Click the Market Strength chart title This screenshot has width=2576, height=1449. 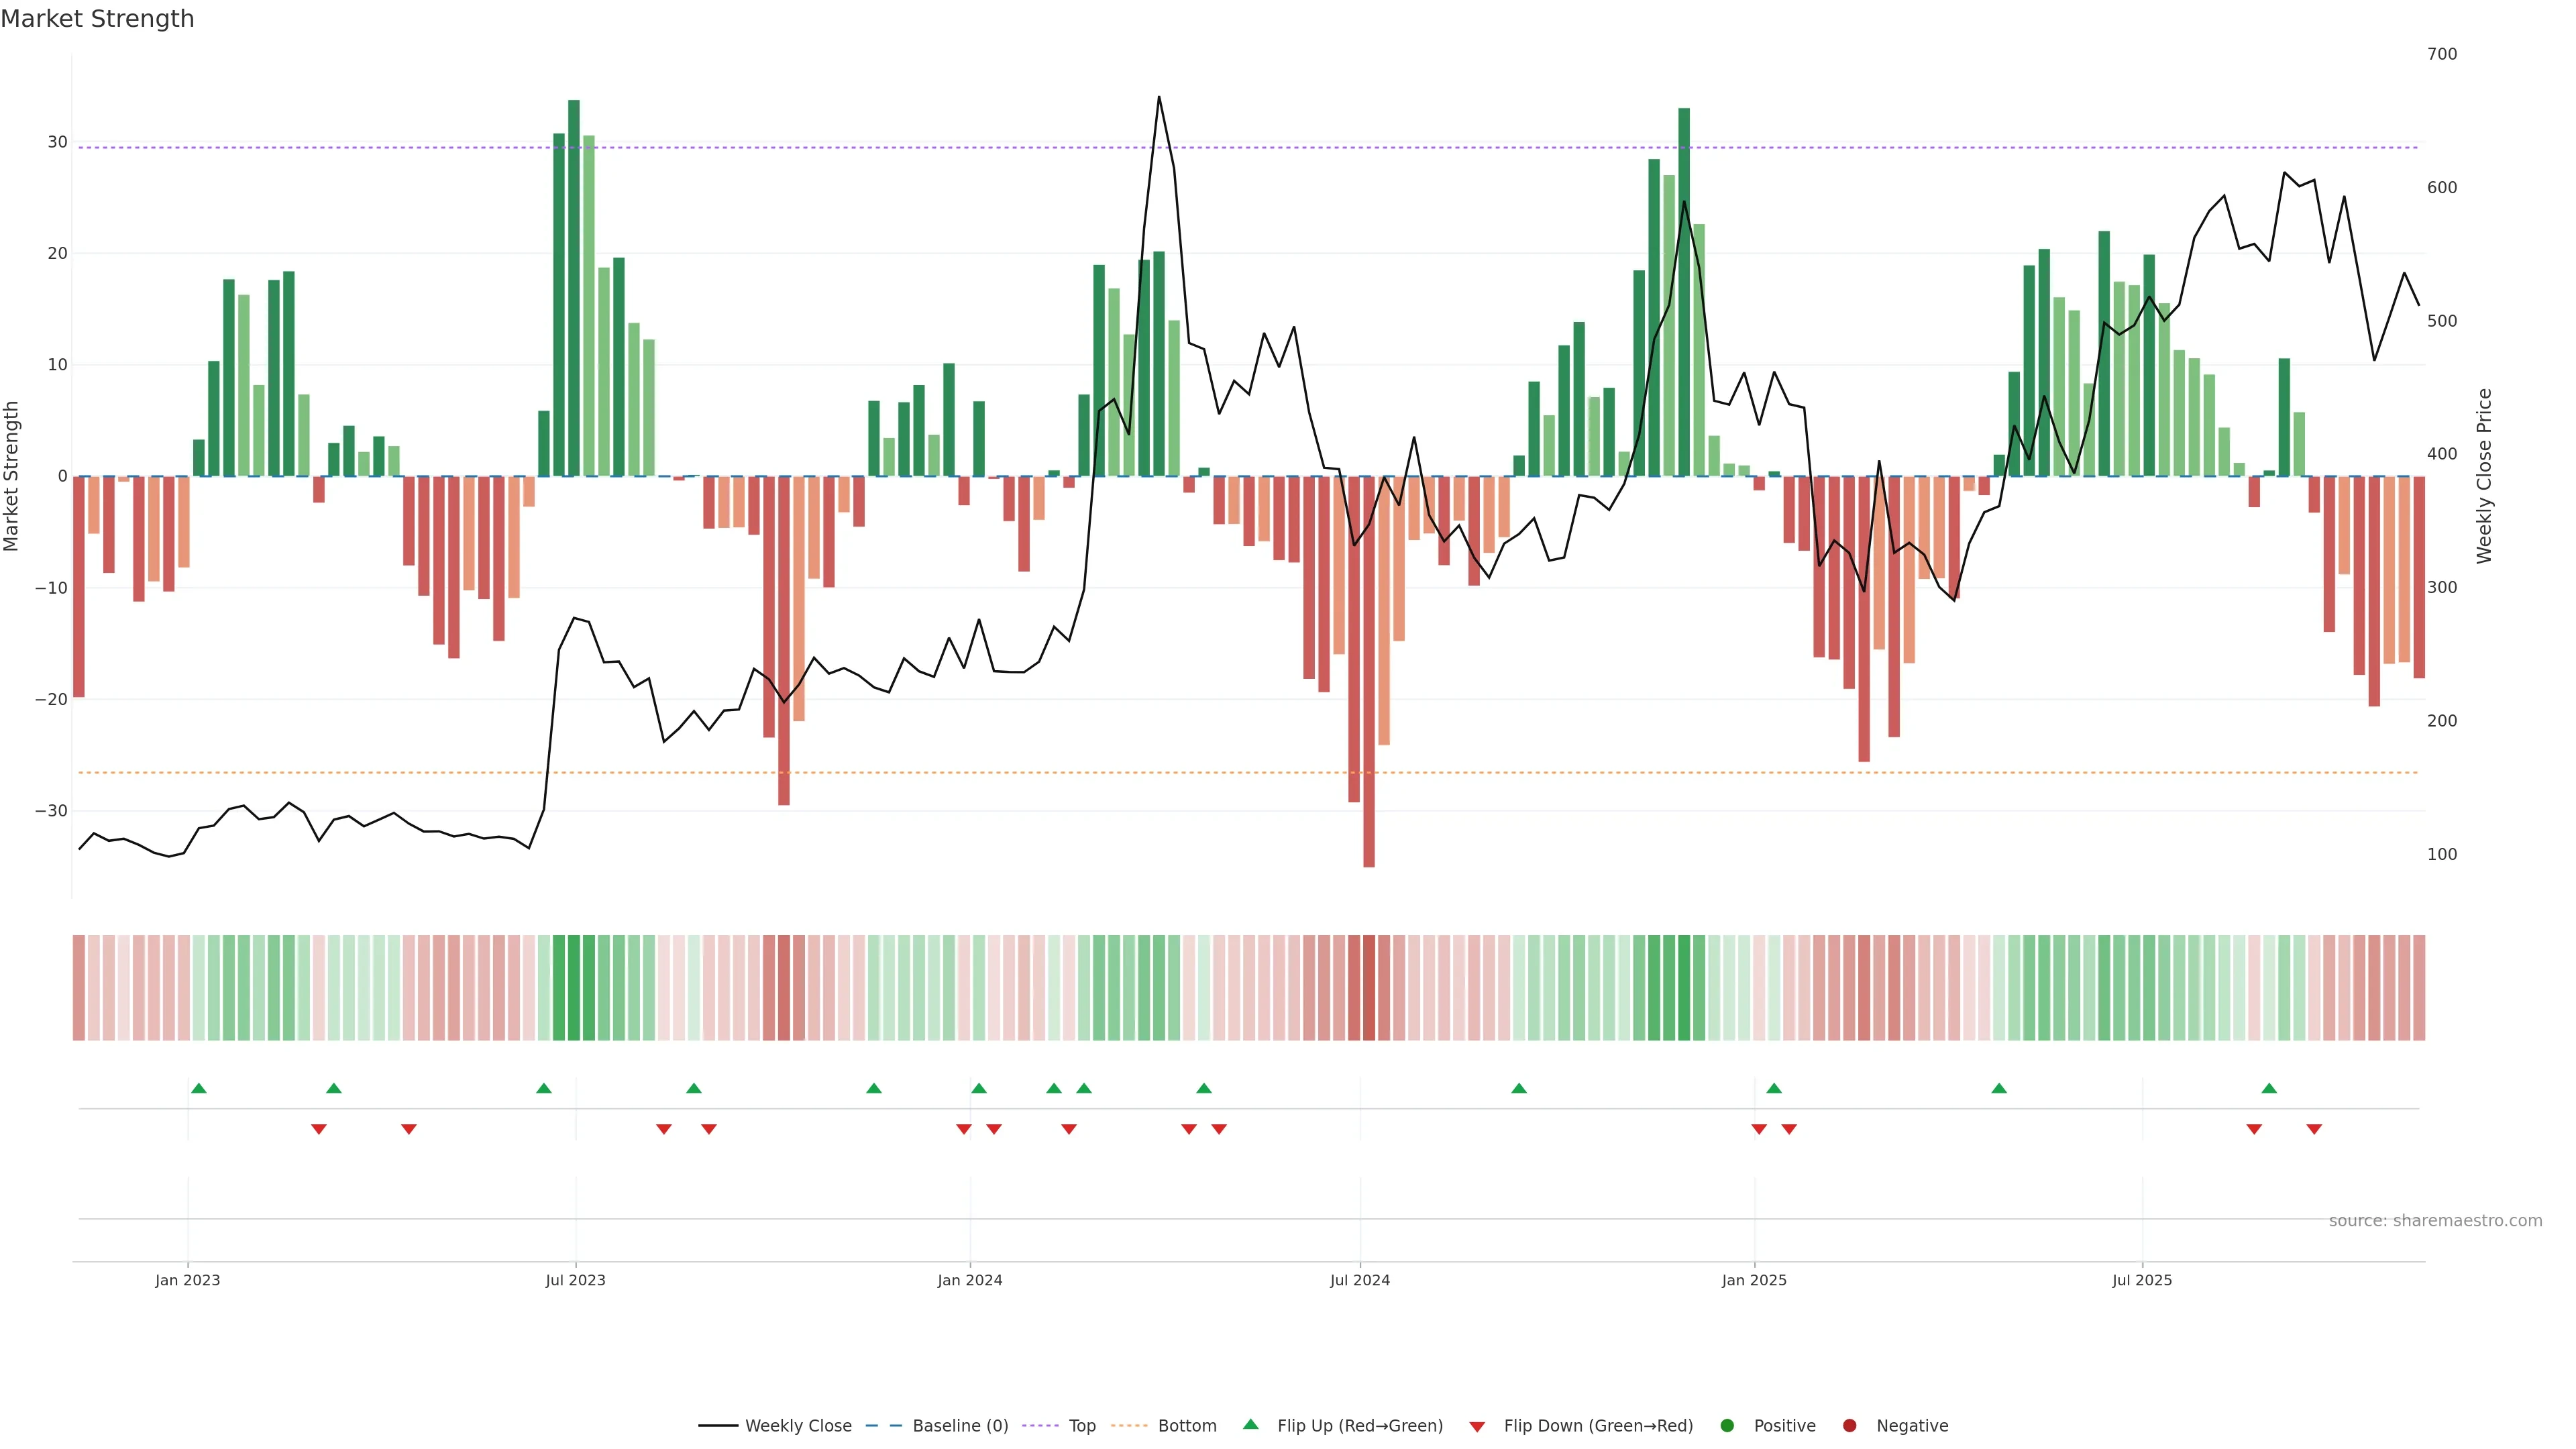click(97, 19)
